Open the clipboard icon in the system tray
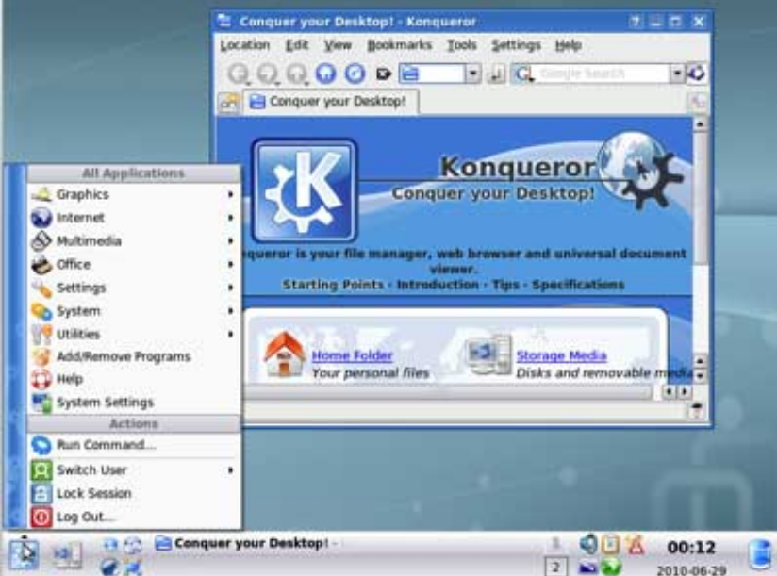Image resolution: width=777 pixels, height=576 pixels. coord(610,544)
